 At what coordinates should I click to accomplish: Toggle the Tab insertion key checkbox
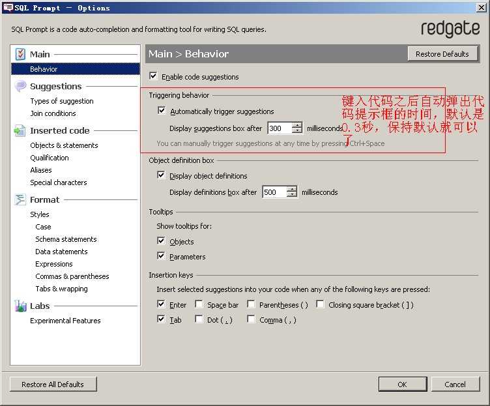(161, 319)
